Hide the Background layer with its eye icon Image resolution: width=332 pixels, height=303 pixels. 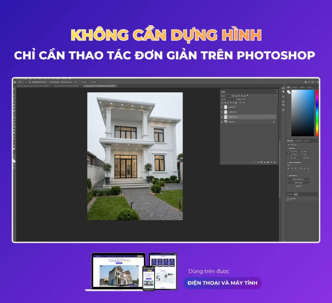tap(222, 122)
